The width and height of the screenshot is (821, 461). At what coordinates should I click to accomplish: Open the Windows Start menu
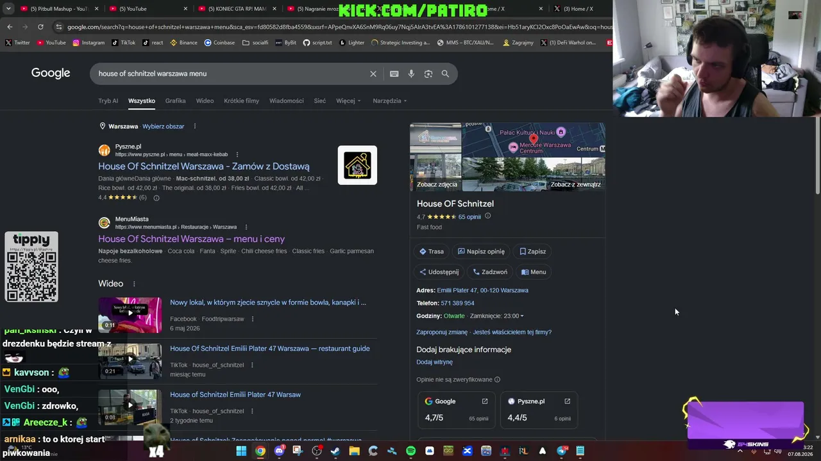click(x=241, y=451)
